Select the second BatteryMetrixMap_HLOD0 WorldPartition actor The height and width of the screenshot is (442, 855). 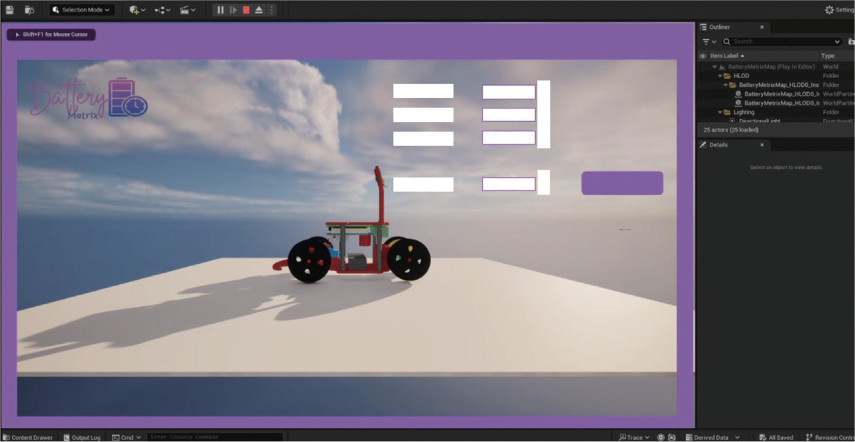[777, 103]
